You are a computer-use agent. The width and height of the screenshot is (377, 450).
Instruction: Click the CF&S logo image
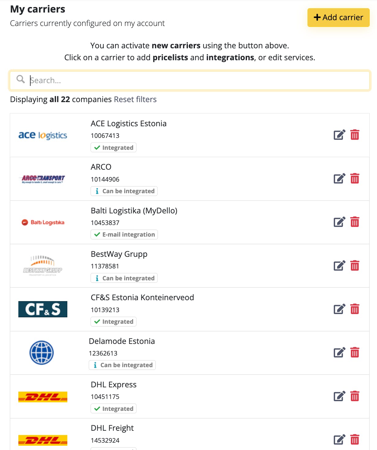(x=43, y=309)
